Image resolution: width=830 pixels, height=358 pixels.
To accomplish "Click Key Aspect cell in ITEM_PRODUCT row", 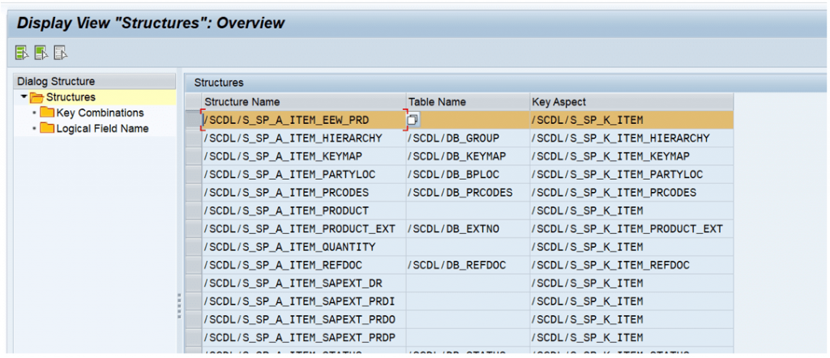I will coord(631,211).
